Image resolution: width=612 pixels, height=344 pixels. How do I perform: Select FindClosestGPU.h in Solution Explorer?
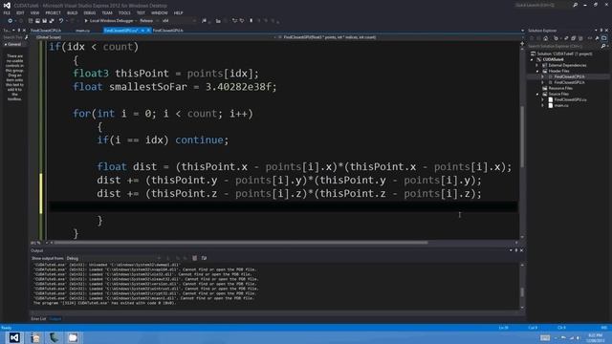[570, 83]
